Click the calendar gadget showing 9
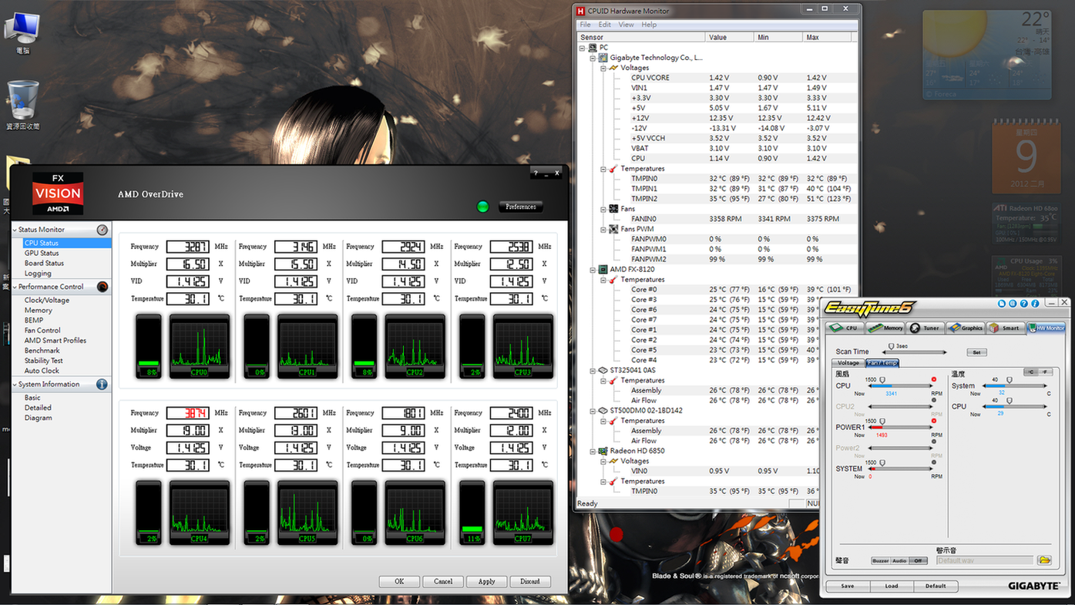The height and width of the screenshot is (605, 1075). tap(1026, 157)
